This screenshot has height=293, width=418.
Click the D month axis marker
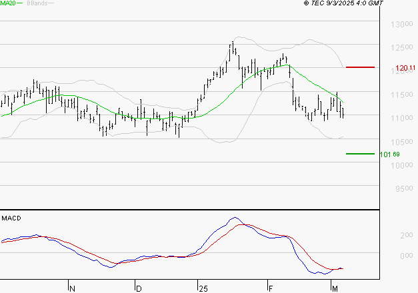(139, 289)
